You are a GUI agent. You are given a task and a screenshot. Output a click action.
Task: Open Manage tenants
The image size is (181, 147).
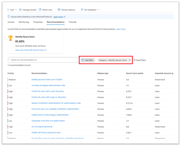(x=29, y=10)
